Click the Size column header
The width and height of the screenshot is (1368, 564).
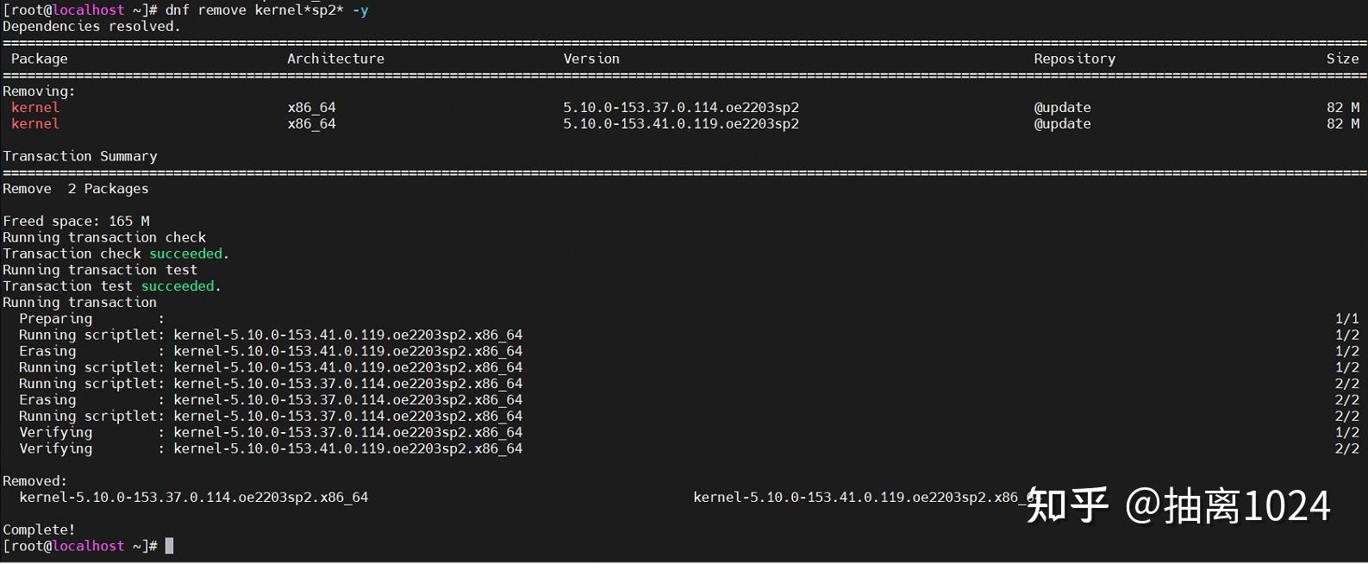[1342, 59]
